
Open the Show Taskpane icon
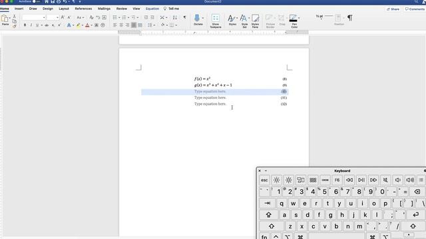pos(216,18)
